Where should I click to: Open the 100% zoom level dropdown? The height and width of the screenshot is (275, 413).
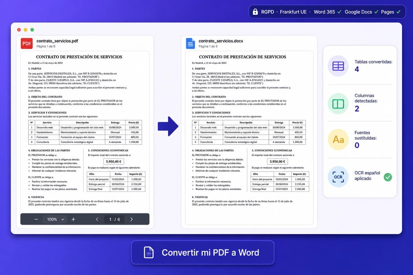click(x=55, y=219)
